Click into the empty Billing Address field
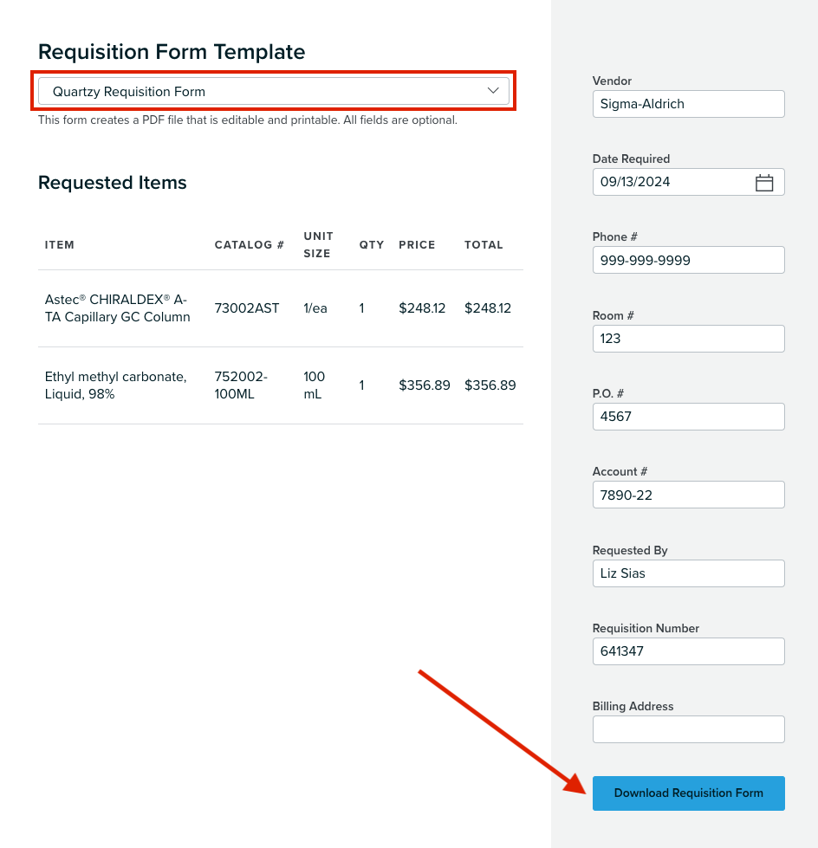The height and width of the screenshot is (848, 818). pyautogui.click(x=688, y=729)
